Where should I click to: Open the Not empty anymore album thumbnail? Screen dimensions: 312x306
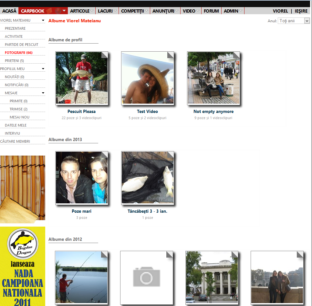click(x=213, y=78)
